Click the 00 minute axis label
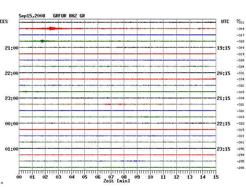The image size is (246, 187). (x=19, y=177)
